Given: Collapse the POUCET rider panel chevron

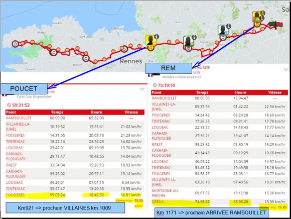Looking at the screenshot, I should tap(142, 89).
